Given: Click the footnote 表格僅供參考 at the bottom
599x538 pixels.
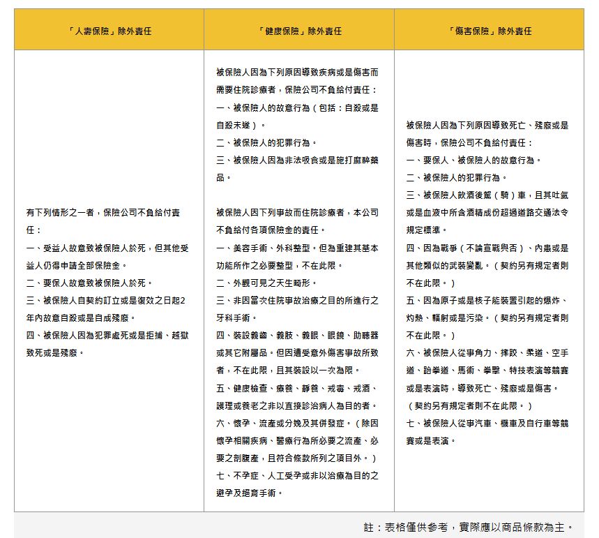Looking at the screenshot, I should (468, 526).
